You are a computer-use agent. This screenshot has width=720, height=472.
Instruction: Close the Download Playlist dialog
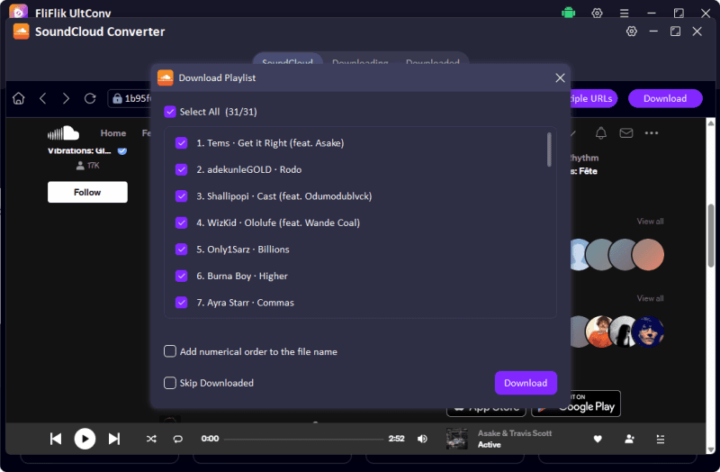tap(560, 77)
